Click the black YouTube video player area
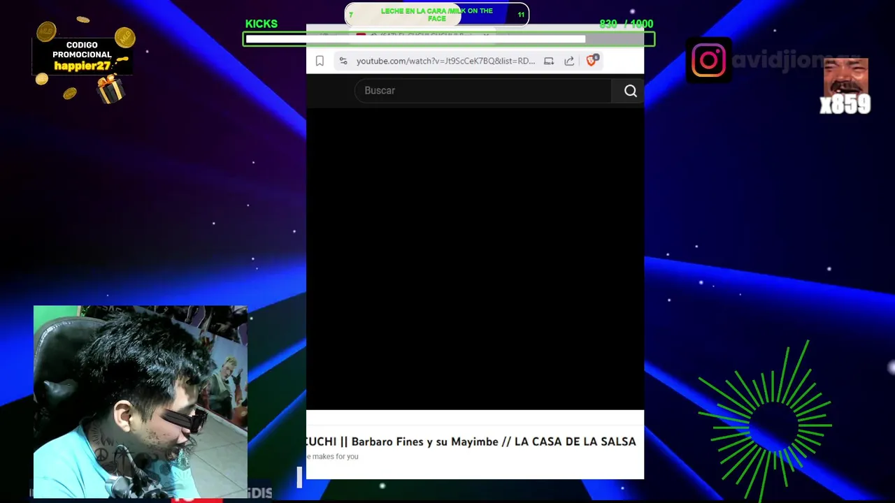Image resolution: width=895 pixels, height=503 pixels. [x=475, y=258]
